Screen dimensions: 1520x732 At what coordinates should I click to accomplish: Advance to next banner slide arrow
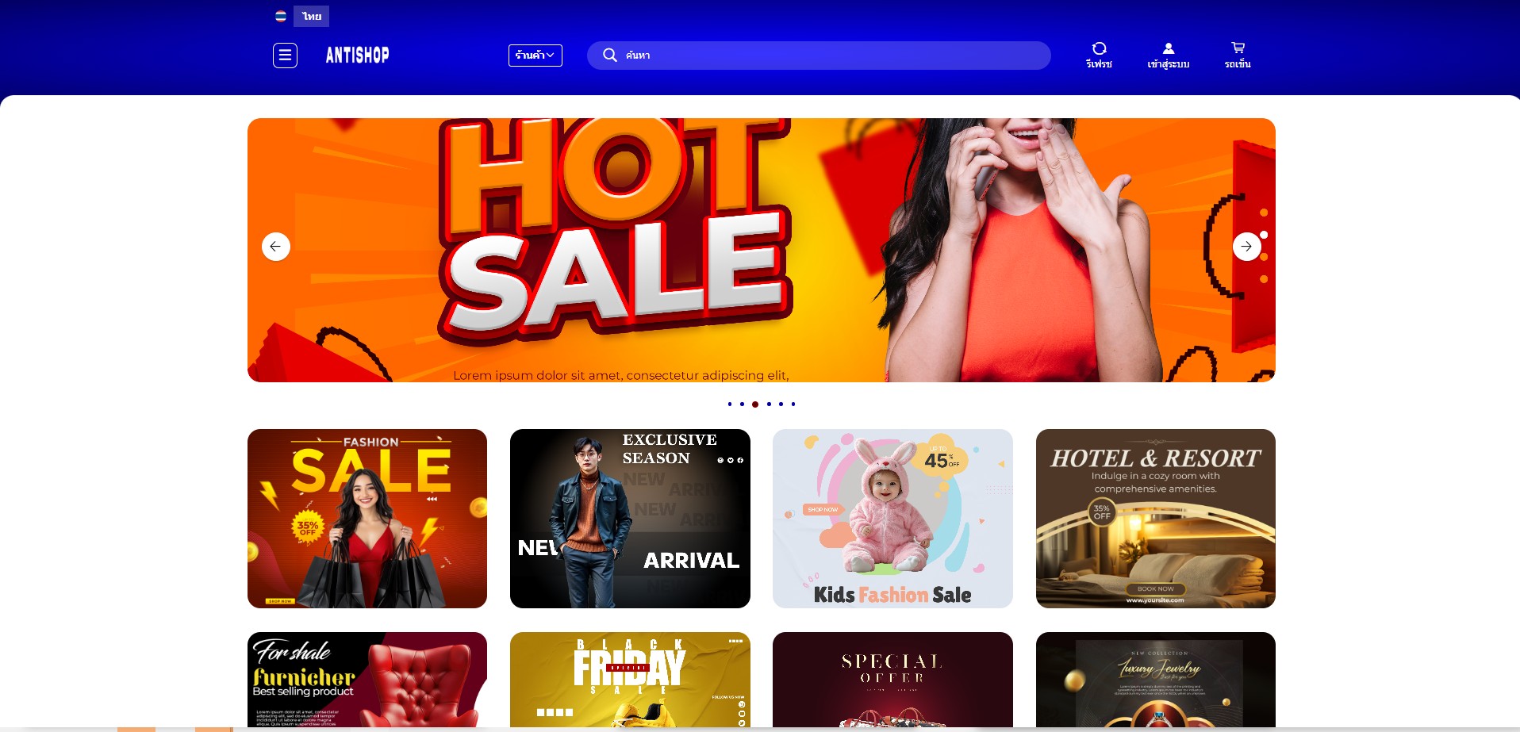1247,247
